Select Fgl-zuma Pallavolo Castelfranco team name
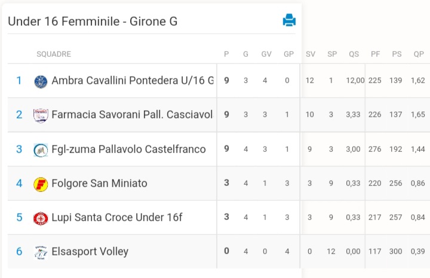Screen dimensions: 430x278 (x=128, y=149)
